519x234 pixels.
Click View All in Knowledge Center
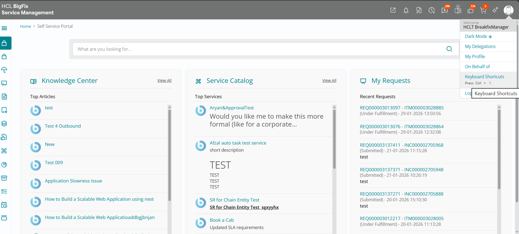tap(164, 80)
